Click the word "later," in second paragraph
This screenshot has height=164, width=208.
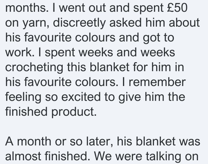[100, 142]
